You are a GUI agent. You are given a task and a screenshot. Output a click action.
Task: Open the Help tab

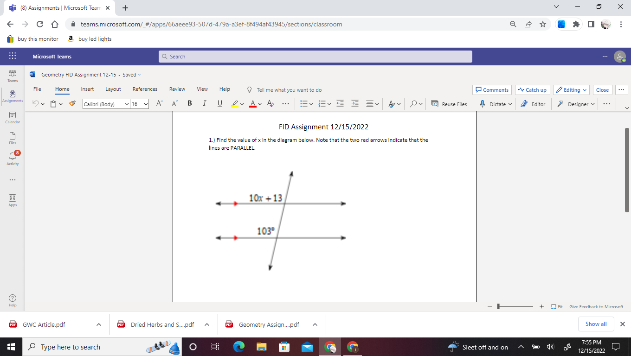pyautogui.click(x=225, y=89)
